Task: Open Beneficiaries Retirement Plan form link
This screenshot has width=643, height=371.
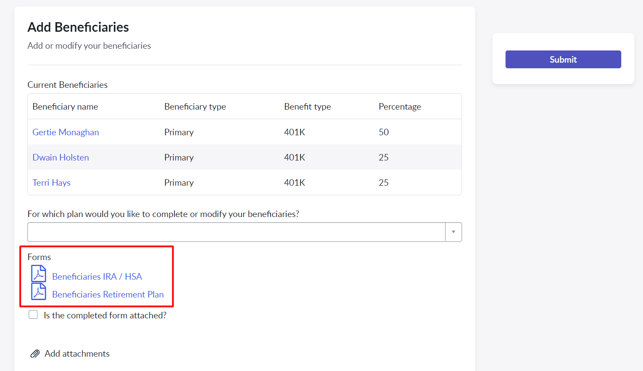Action: tap(108, 294)
